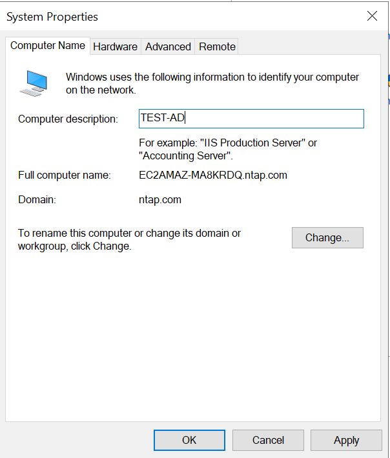Image resolution: width=390 pixels, height=458 pixels.
Task: Click the Computer description label
Action: pos(68,119)
